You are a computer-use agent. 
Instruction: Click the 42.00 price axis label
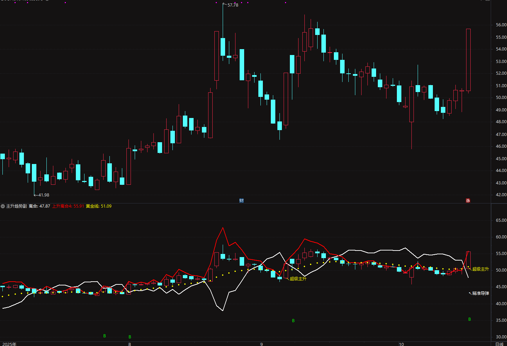[x=501, y=195]
